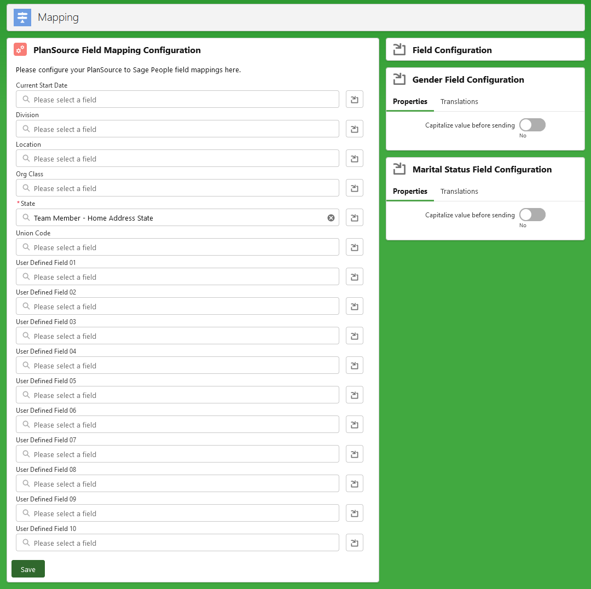The height and width of the screenshot is (589, 591).
Task: Click the Marital Status Field Configuration icon
Action: tap(400, 169)
